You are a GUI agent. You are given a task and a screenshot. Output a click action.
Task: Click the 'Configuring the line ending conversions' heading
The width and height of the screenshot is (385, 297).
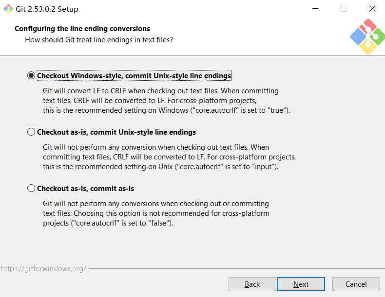click(82, 29)
